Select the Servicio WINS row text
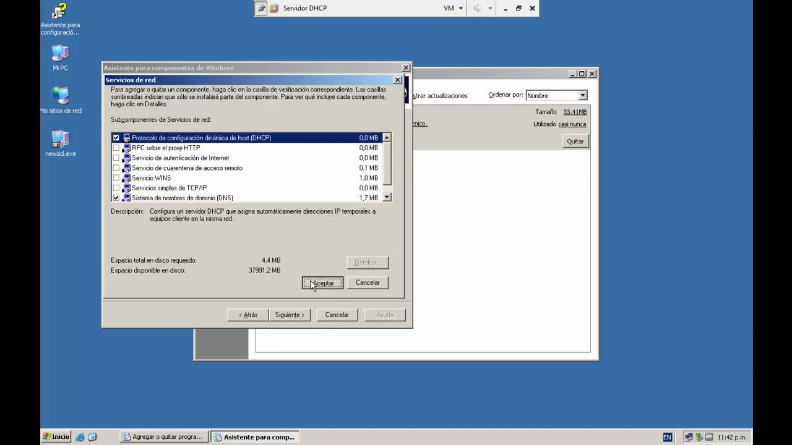The height and width of the screenshot is (445, 792). point(151,177)
